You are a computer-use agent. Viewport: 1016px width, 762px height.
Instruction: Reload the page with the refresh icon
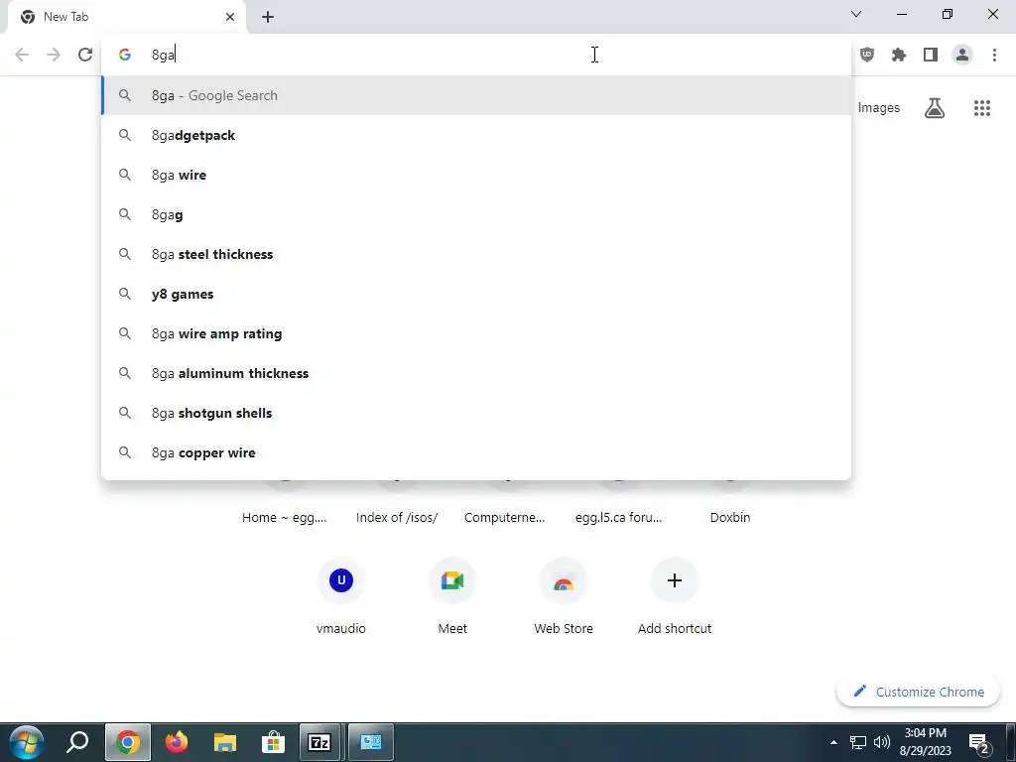coord(85,55)
